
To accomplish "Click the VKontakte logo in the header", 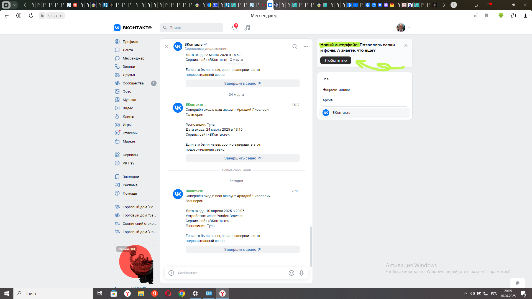I will click(133, 27).
